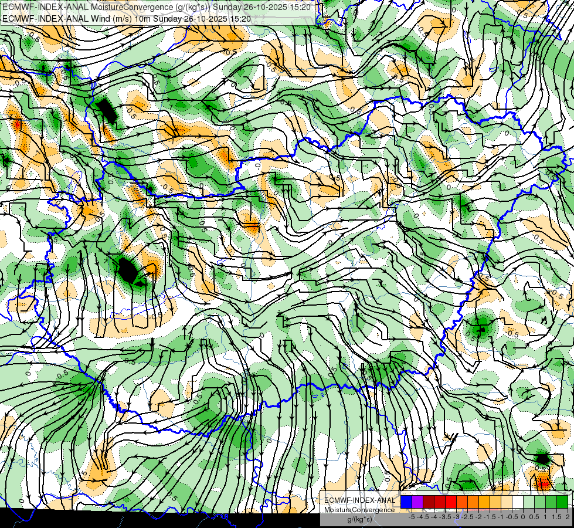Click the g/(kg*s) unit label in legend
Image resolution: width=574 pixels, height=528 pixels.
pyautogui.click(x=359, y=519)
